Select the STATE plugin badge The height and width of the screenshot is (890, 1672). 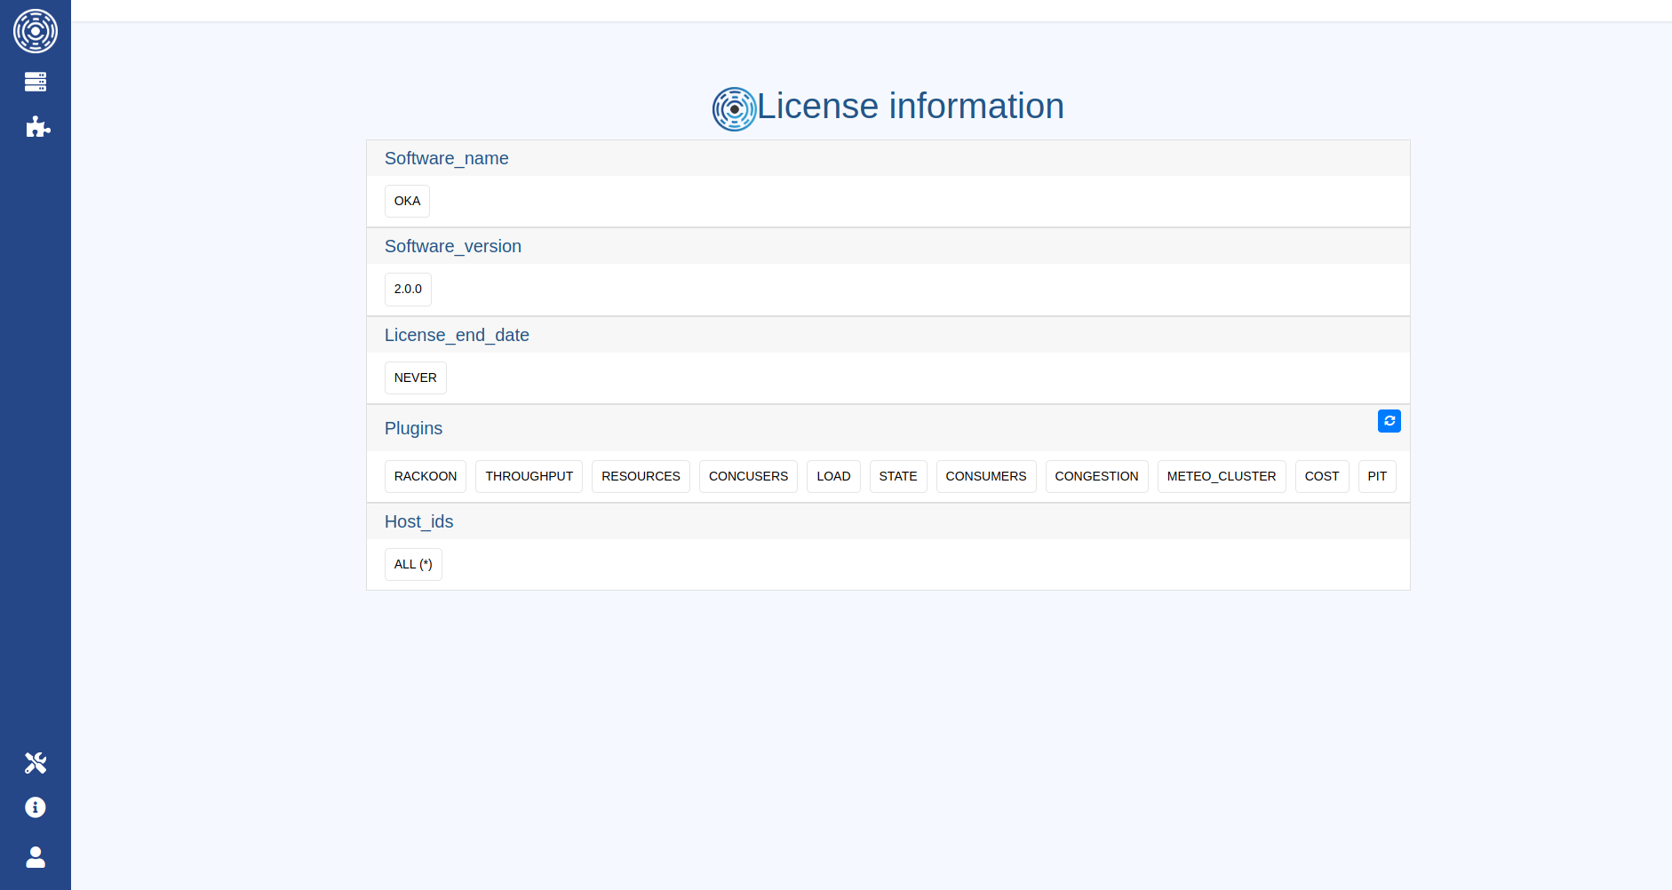[x=898, y=477]
